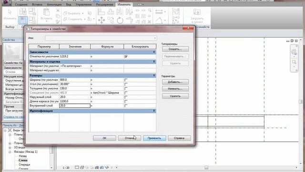Viewport: 305px width, 172px height.
Task: Open the Расширения ribbon tab
Action: (104, 4)
